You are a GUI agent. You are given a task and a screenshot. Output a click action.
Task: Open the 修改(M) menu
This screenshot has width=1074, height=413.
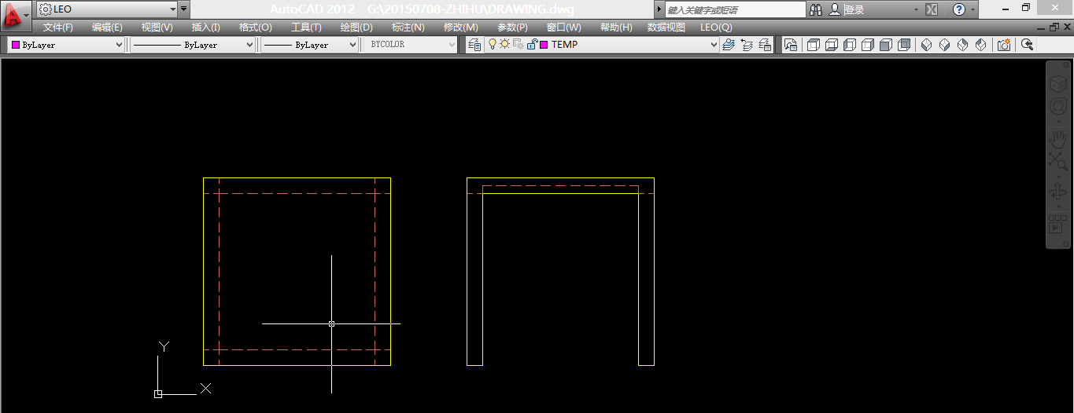pyautogui.click(x=460, y=27)
